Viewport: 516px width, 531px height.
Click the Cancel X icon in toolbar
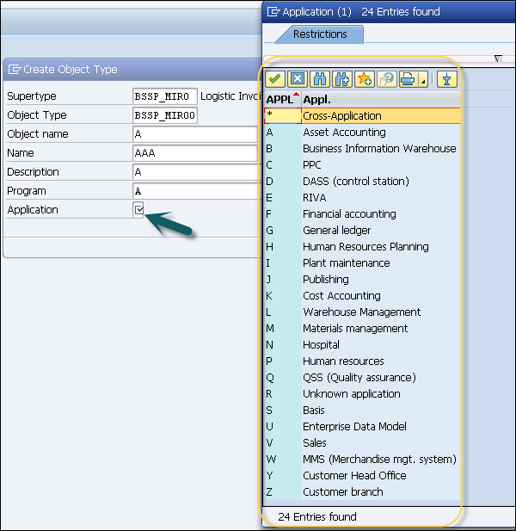tap(297, 79)
